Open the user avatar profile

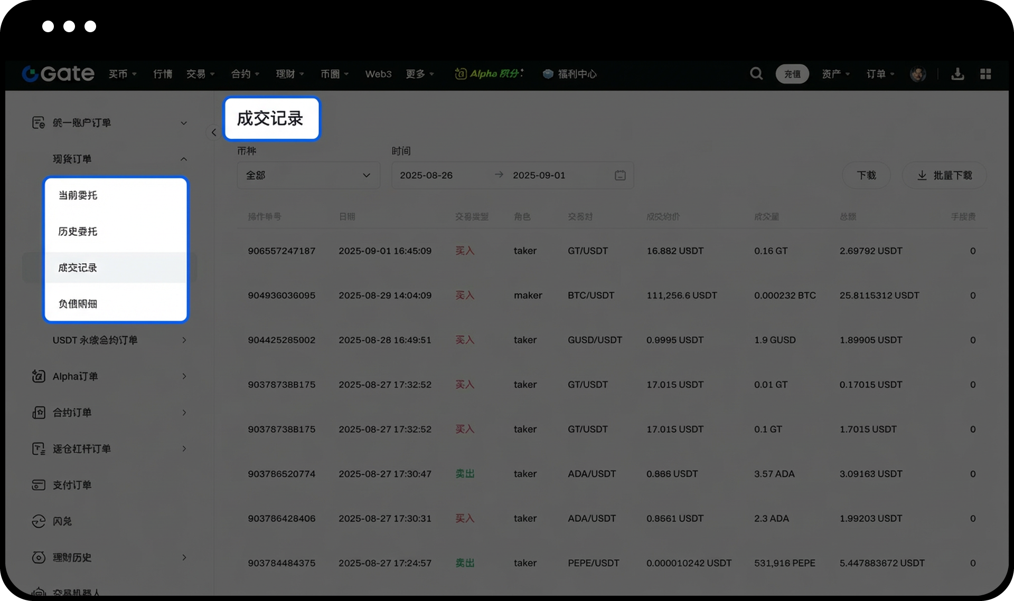(917, 74)
